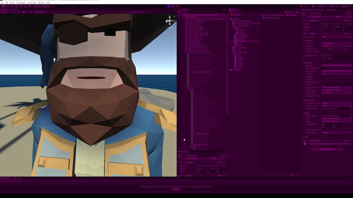Switch to the Game tab
This screenshot has height=198, width=353.
[x=15, y=10]
